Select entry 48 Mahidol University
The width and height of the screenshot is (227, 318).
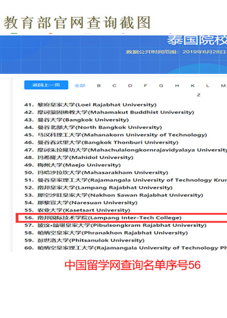pyautogui.click(x=79, y=157)
